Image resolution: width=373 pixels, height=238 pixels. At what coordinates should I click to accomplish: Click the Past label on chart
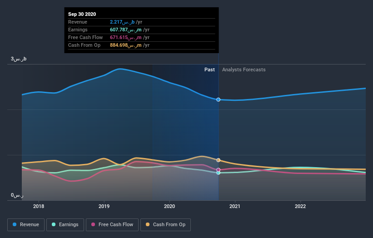click(x=209, y=69)
